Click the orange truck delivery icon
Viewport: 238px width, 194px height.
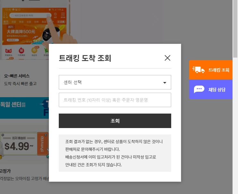[x=198, y=70]
